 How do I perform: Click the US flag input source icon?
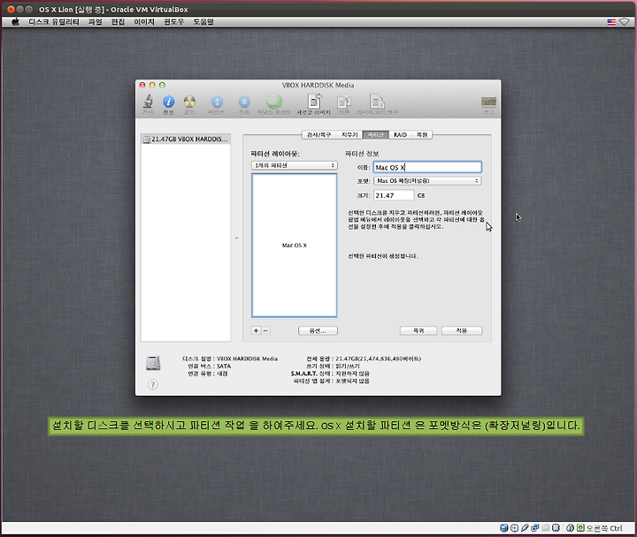(x=611, y=22)
